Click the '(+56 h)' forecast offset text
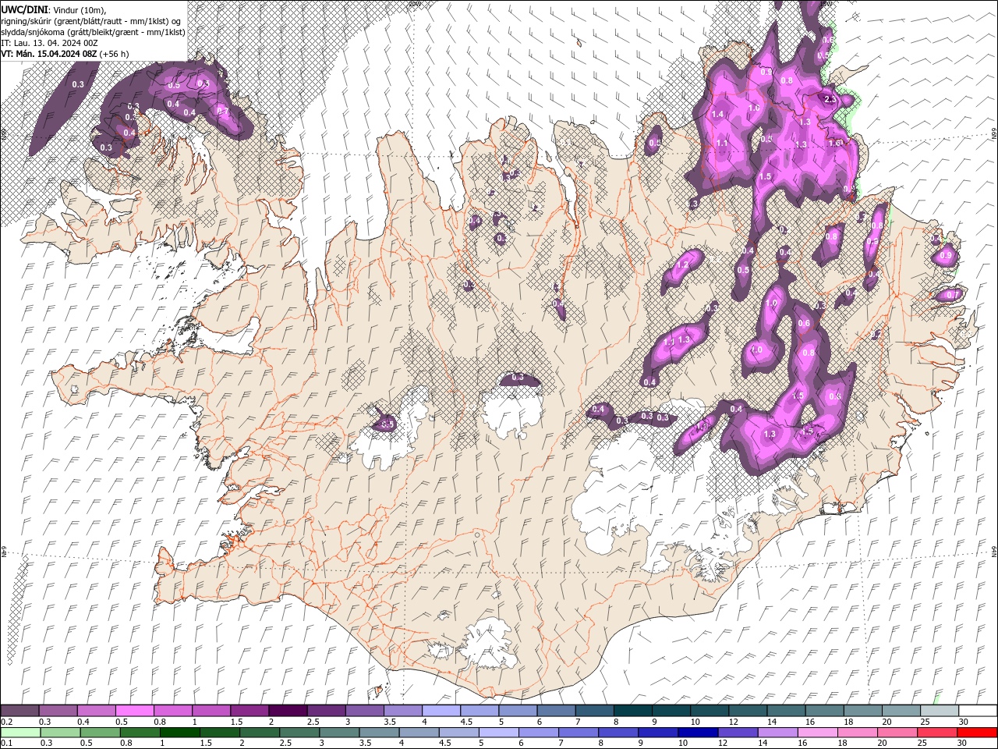Viewport: 998px width, 749px height. tap(115, 53)
